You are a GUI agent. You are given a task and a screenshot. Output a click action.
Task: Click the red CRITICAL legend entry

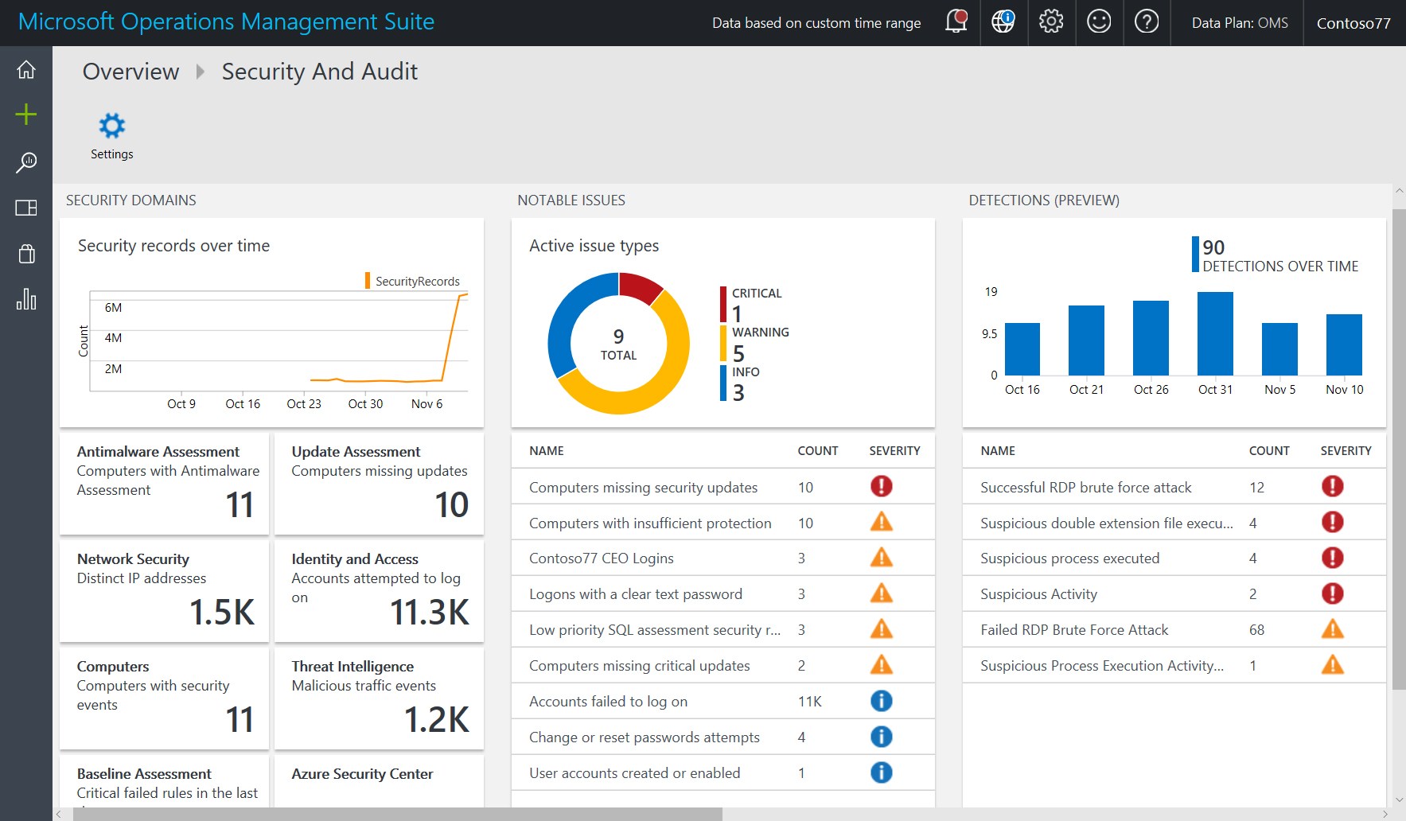click(752, 304)
